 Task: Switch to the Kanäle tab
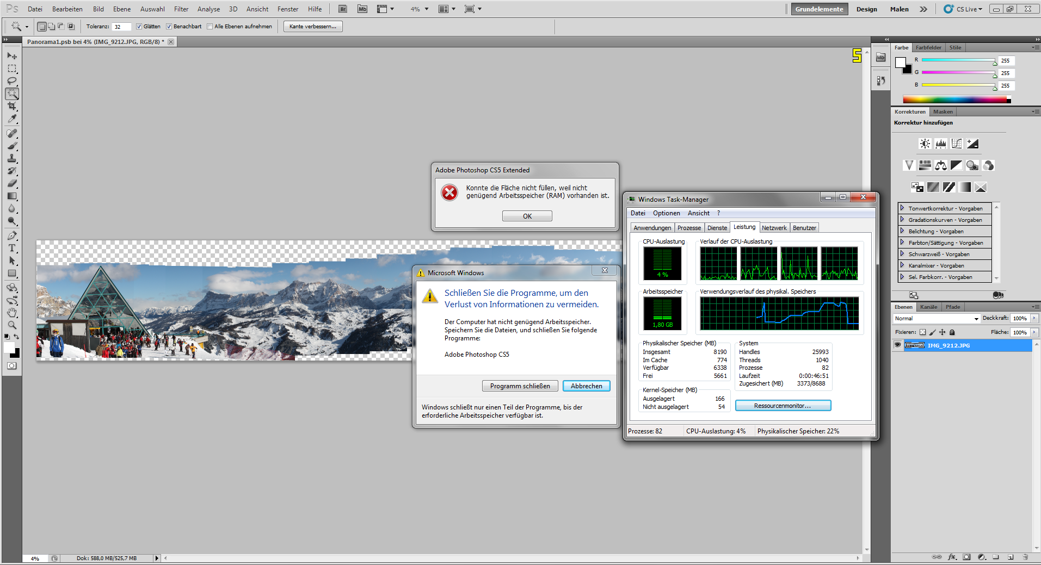tap(929, 307)
